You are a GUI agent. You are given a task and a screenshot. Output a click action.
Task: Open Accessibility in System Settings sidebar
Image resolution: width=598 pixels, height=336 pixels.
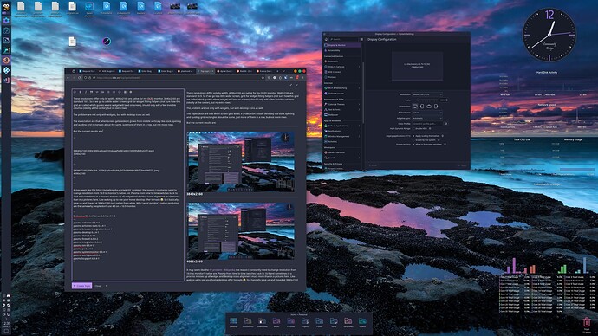click(342, 50)
